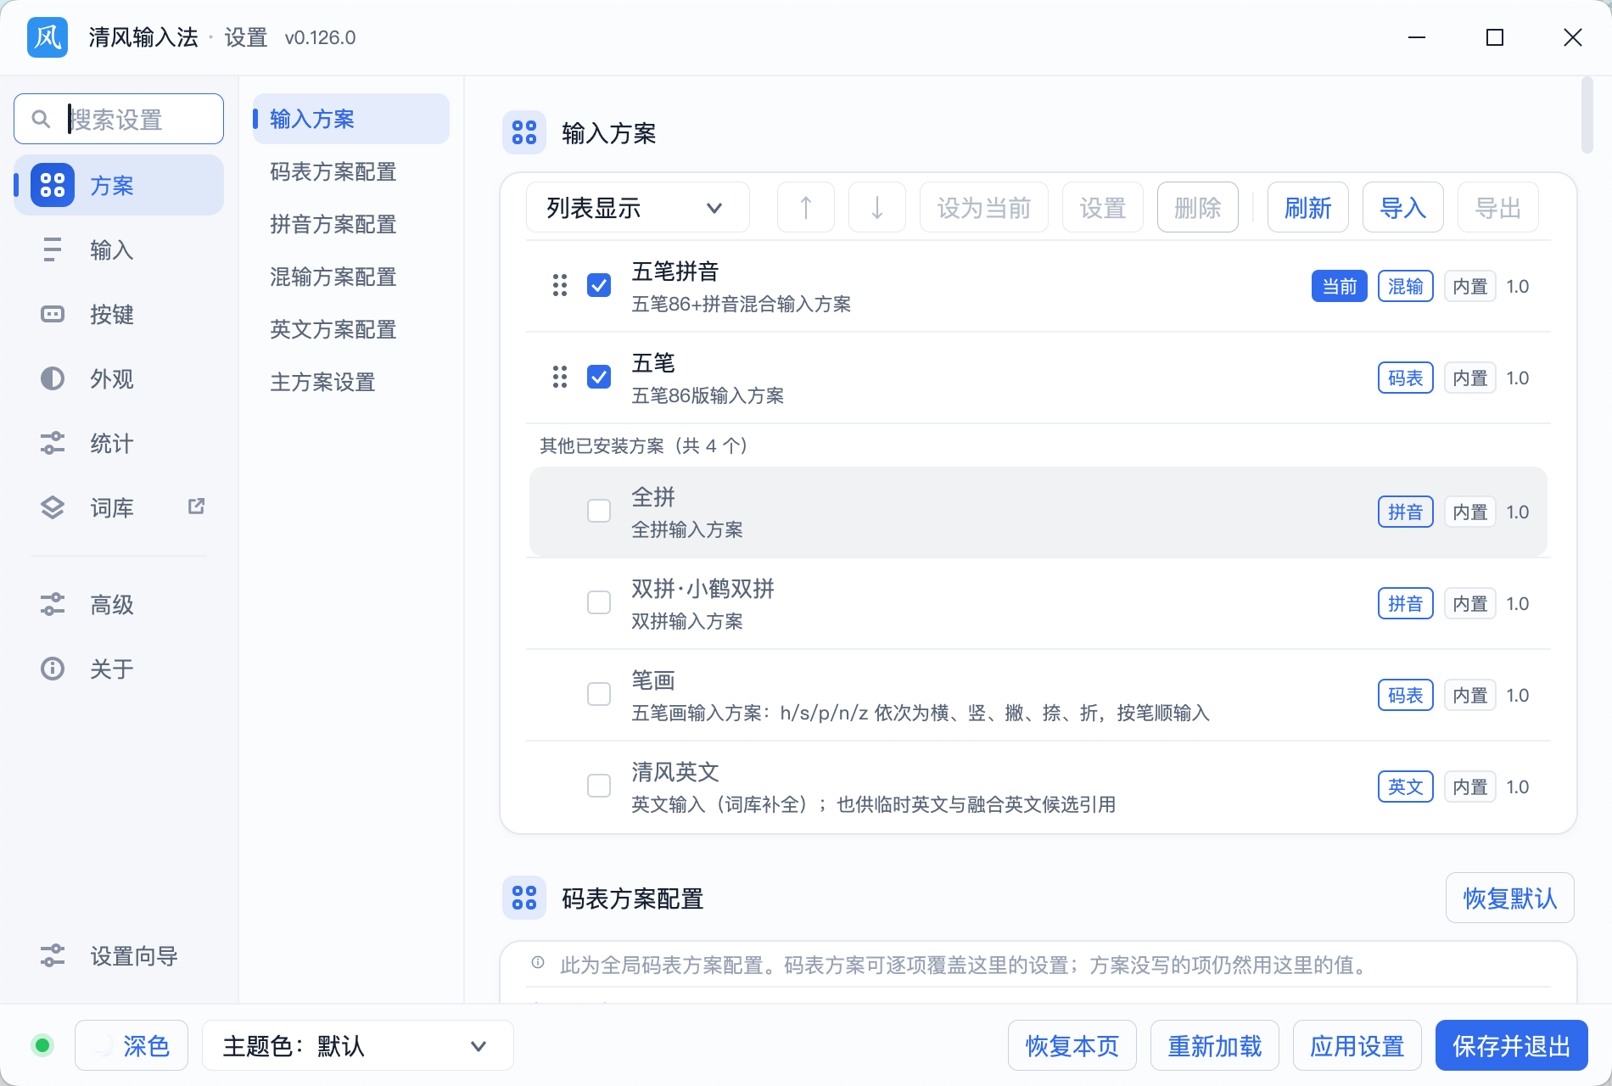The height and width of the screenshot is (1086, 1612).
Task: Click the 外观 half-circle icon
Action: pyautogui.click(x=53, y=378)
